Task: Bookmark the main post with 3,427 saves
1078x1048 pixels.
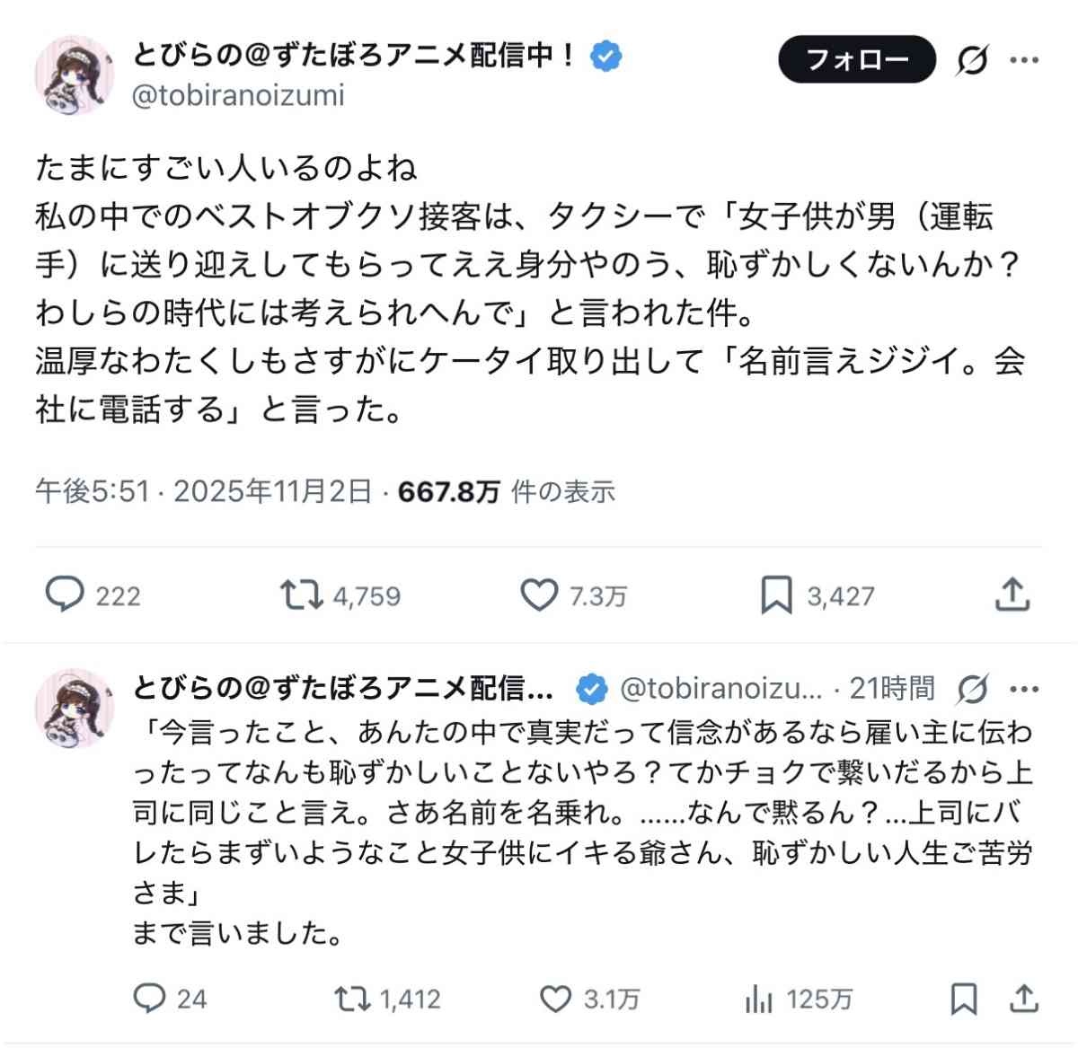Action: point(776,594)
